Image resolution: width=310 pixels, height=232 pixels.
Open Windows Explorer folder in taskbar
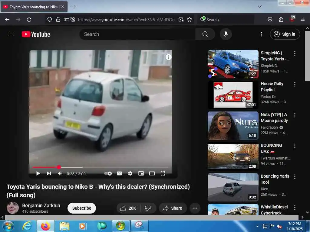pyautogui.click(x=64, y=226)
